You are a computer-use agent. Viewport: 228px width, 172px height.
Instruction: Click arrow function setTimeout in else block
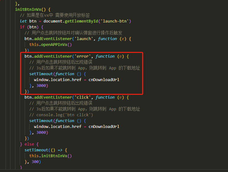pos(36,150)
